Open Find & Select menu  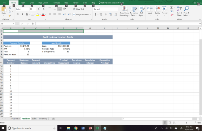[186, 11]
